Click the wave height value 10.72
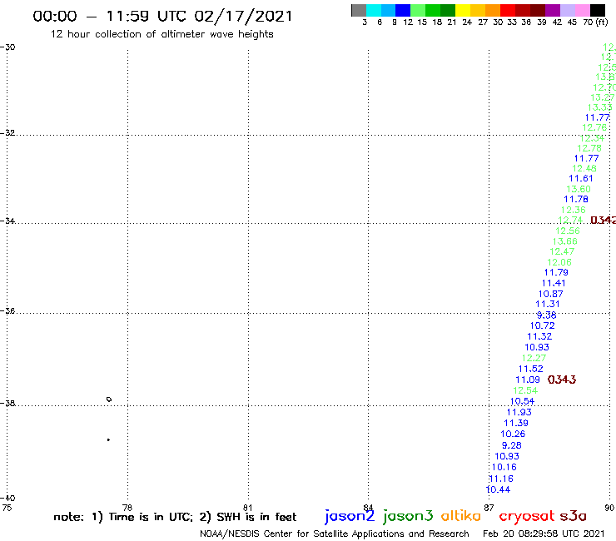Image resolution: width=616 pixels, height=541 pixels. click(x=542, y=325)
